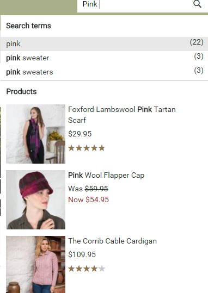Click the four-star rating under the cardigan
This screenshot has width=208, height=293.
click(x=87, y=269)
